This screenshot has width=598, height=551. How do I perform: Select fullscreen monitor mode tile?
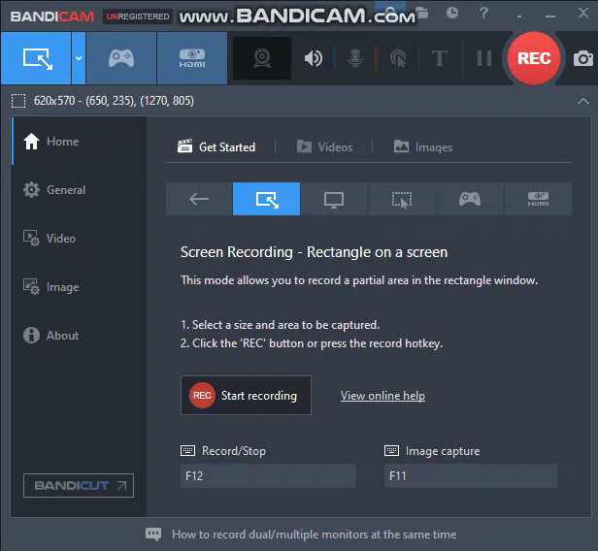[x=334, y=199]
